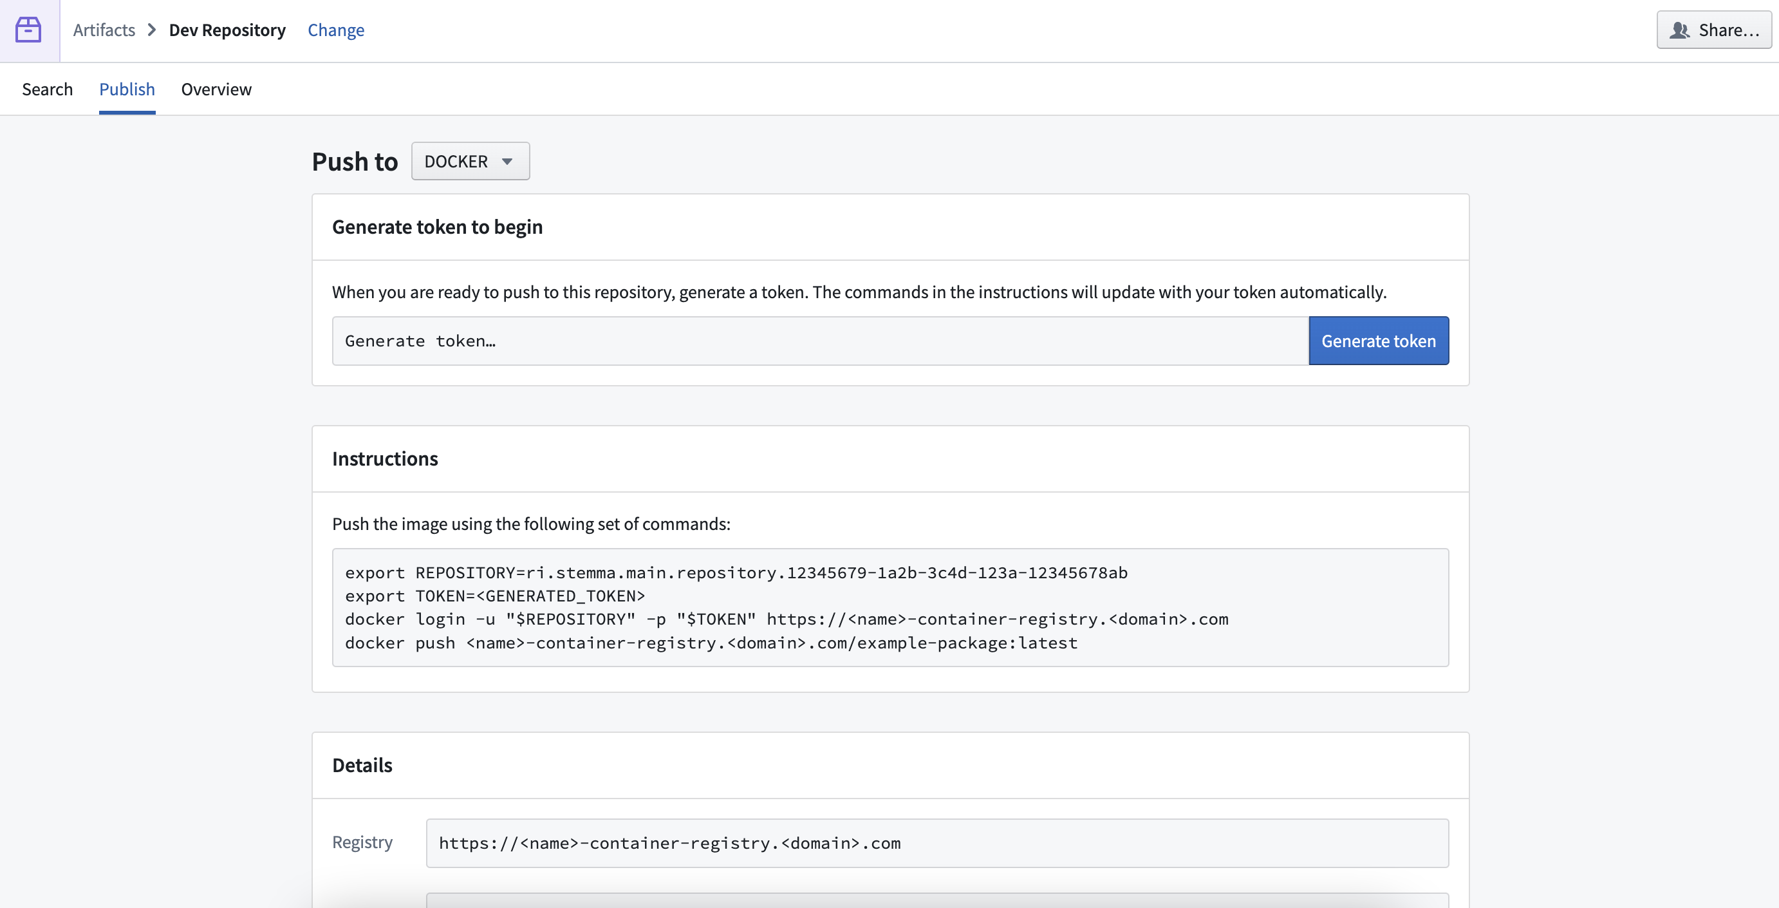Click the Artifacts package icon
The image size is (1779, 908).
tap(28, 30)
